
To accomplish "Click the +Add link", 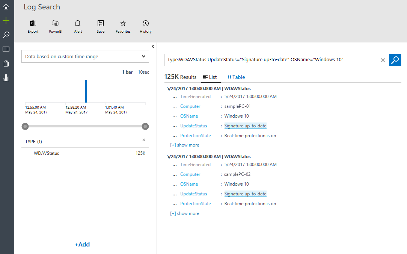I will coord(82,245).
